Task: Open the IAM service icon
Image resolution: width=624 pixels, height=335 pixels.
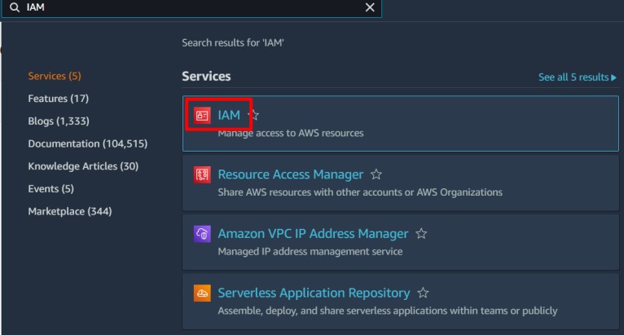Action: coord(202,116)
